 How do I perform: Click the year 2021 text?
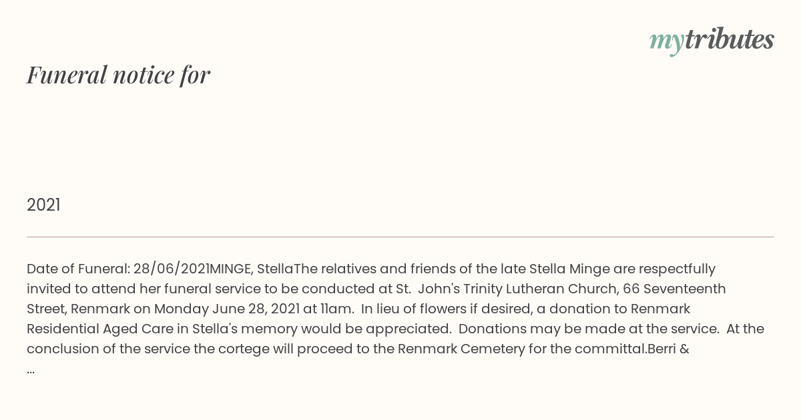coord(43,205)
